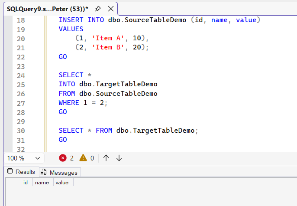Click the "name" column header in results

tap(42, 183)
